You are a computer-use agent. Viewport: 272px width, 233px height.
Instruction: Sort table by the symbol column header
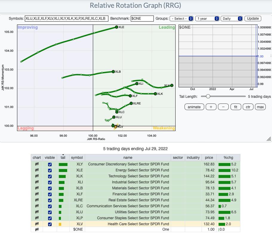pyautogui.click(x=77, y=158)
